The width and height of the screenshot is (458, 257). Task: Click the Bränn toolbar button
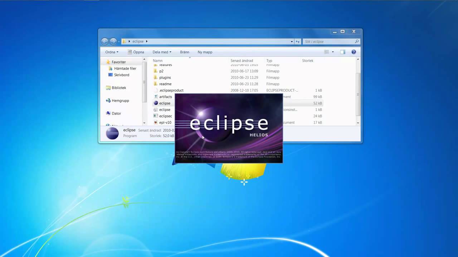pyautogui.click(x=185, y=52)
